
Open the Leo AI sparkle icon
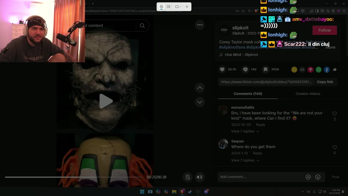(328, 11)
